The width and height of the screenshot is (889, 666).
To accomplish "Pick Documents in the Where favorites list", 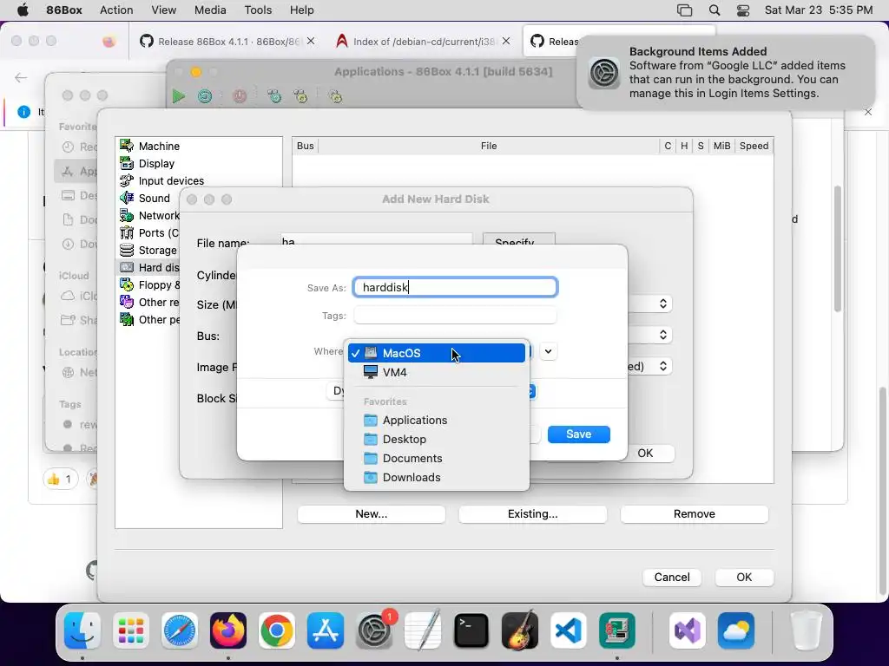I will coord(437,458).
